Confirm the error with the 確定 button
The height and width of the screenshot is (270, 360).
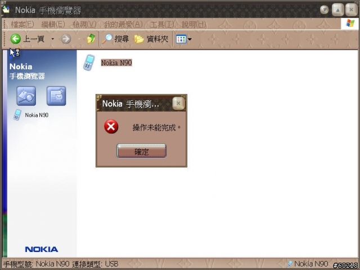click(x=141, y=151)
